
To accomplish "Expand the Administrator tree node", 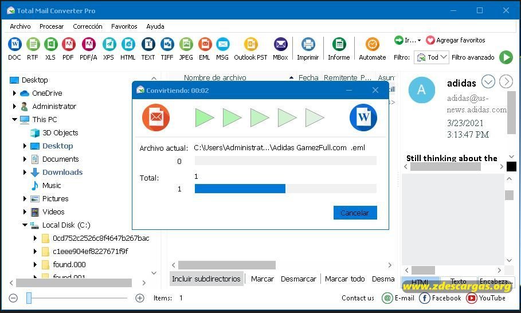I will click(x=14, y=106).
